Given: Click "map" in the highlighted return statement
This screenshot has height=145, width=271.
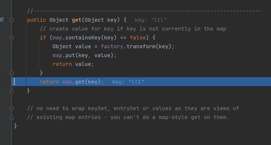Looking at the screenshot, I should [67, 82].
